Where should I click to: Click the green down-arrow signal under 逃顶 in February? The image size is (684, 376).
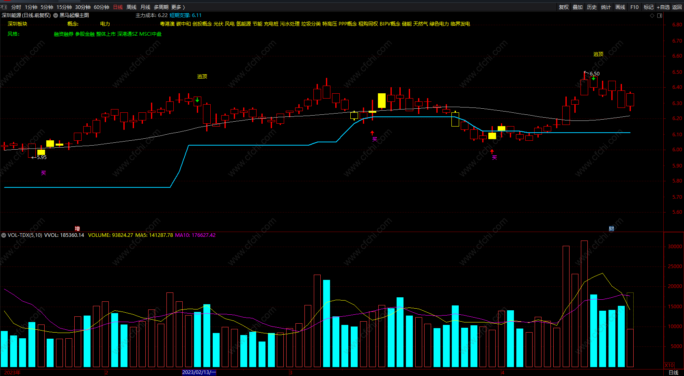click(x=197, y=100)
